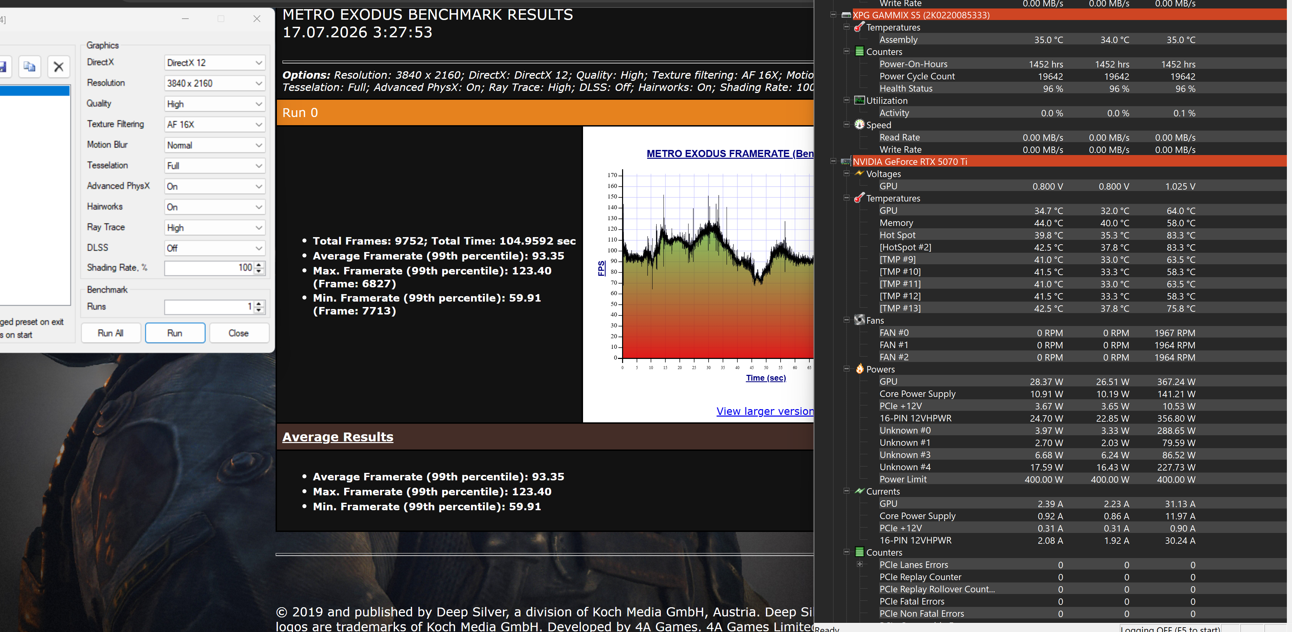The height and width of the screenshot is (632, 1292).
Task: Click the delete preset X icon
Action: tap(59, 66)
